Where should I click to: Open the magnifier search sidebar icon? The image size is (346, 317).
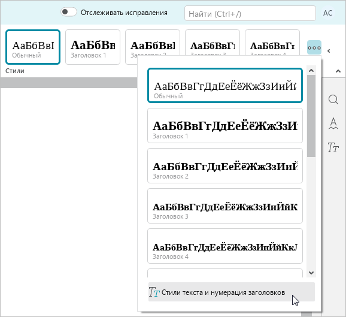(333, 99)
